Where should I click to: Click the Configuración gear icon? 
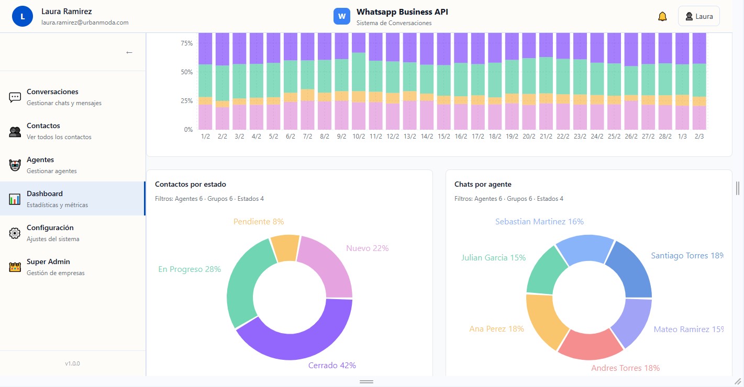coord(15,233)
